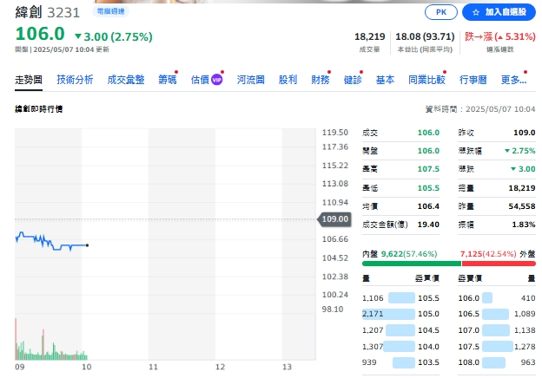
Task: Select the 財務 tab
Action: point(321,80)
